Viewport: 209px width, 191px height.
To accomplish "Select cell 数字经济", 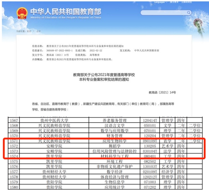I will click(x=115, y=172).
